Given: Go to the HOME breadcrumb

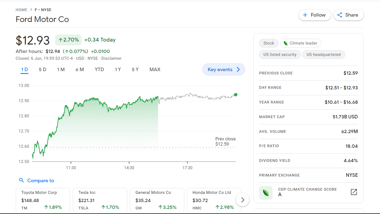Looking at the screenshot, I should point(21,10).
